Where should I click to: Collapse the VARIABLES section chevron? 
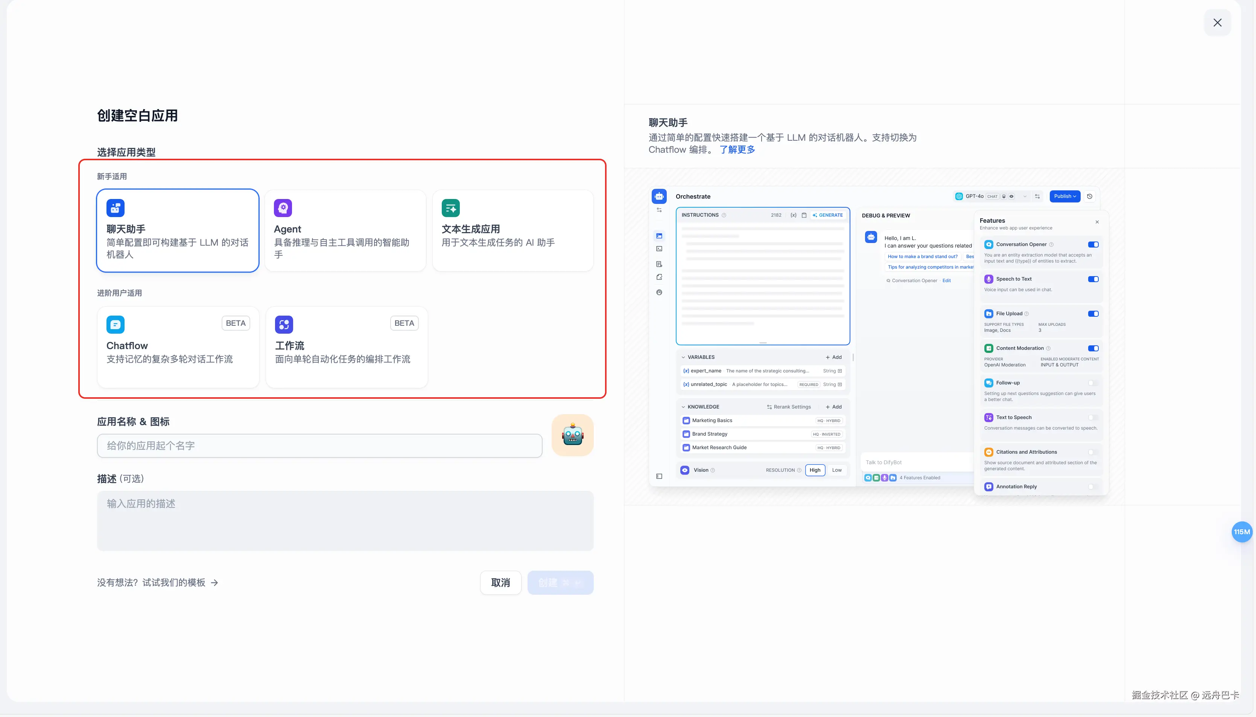(x=683, y=357)
